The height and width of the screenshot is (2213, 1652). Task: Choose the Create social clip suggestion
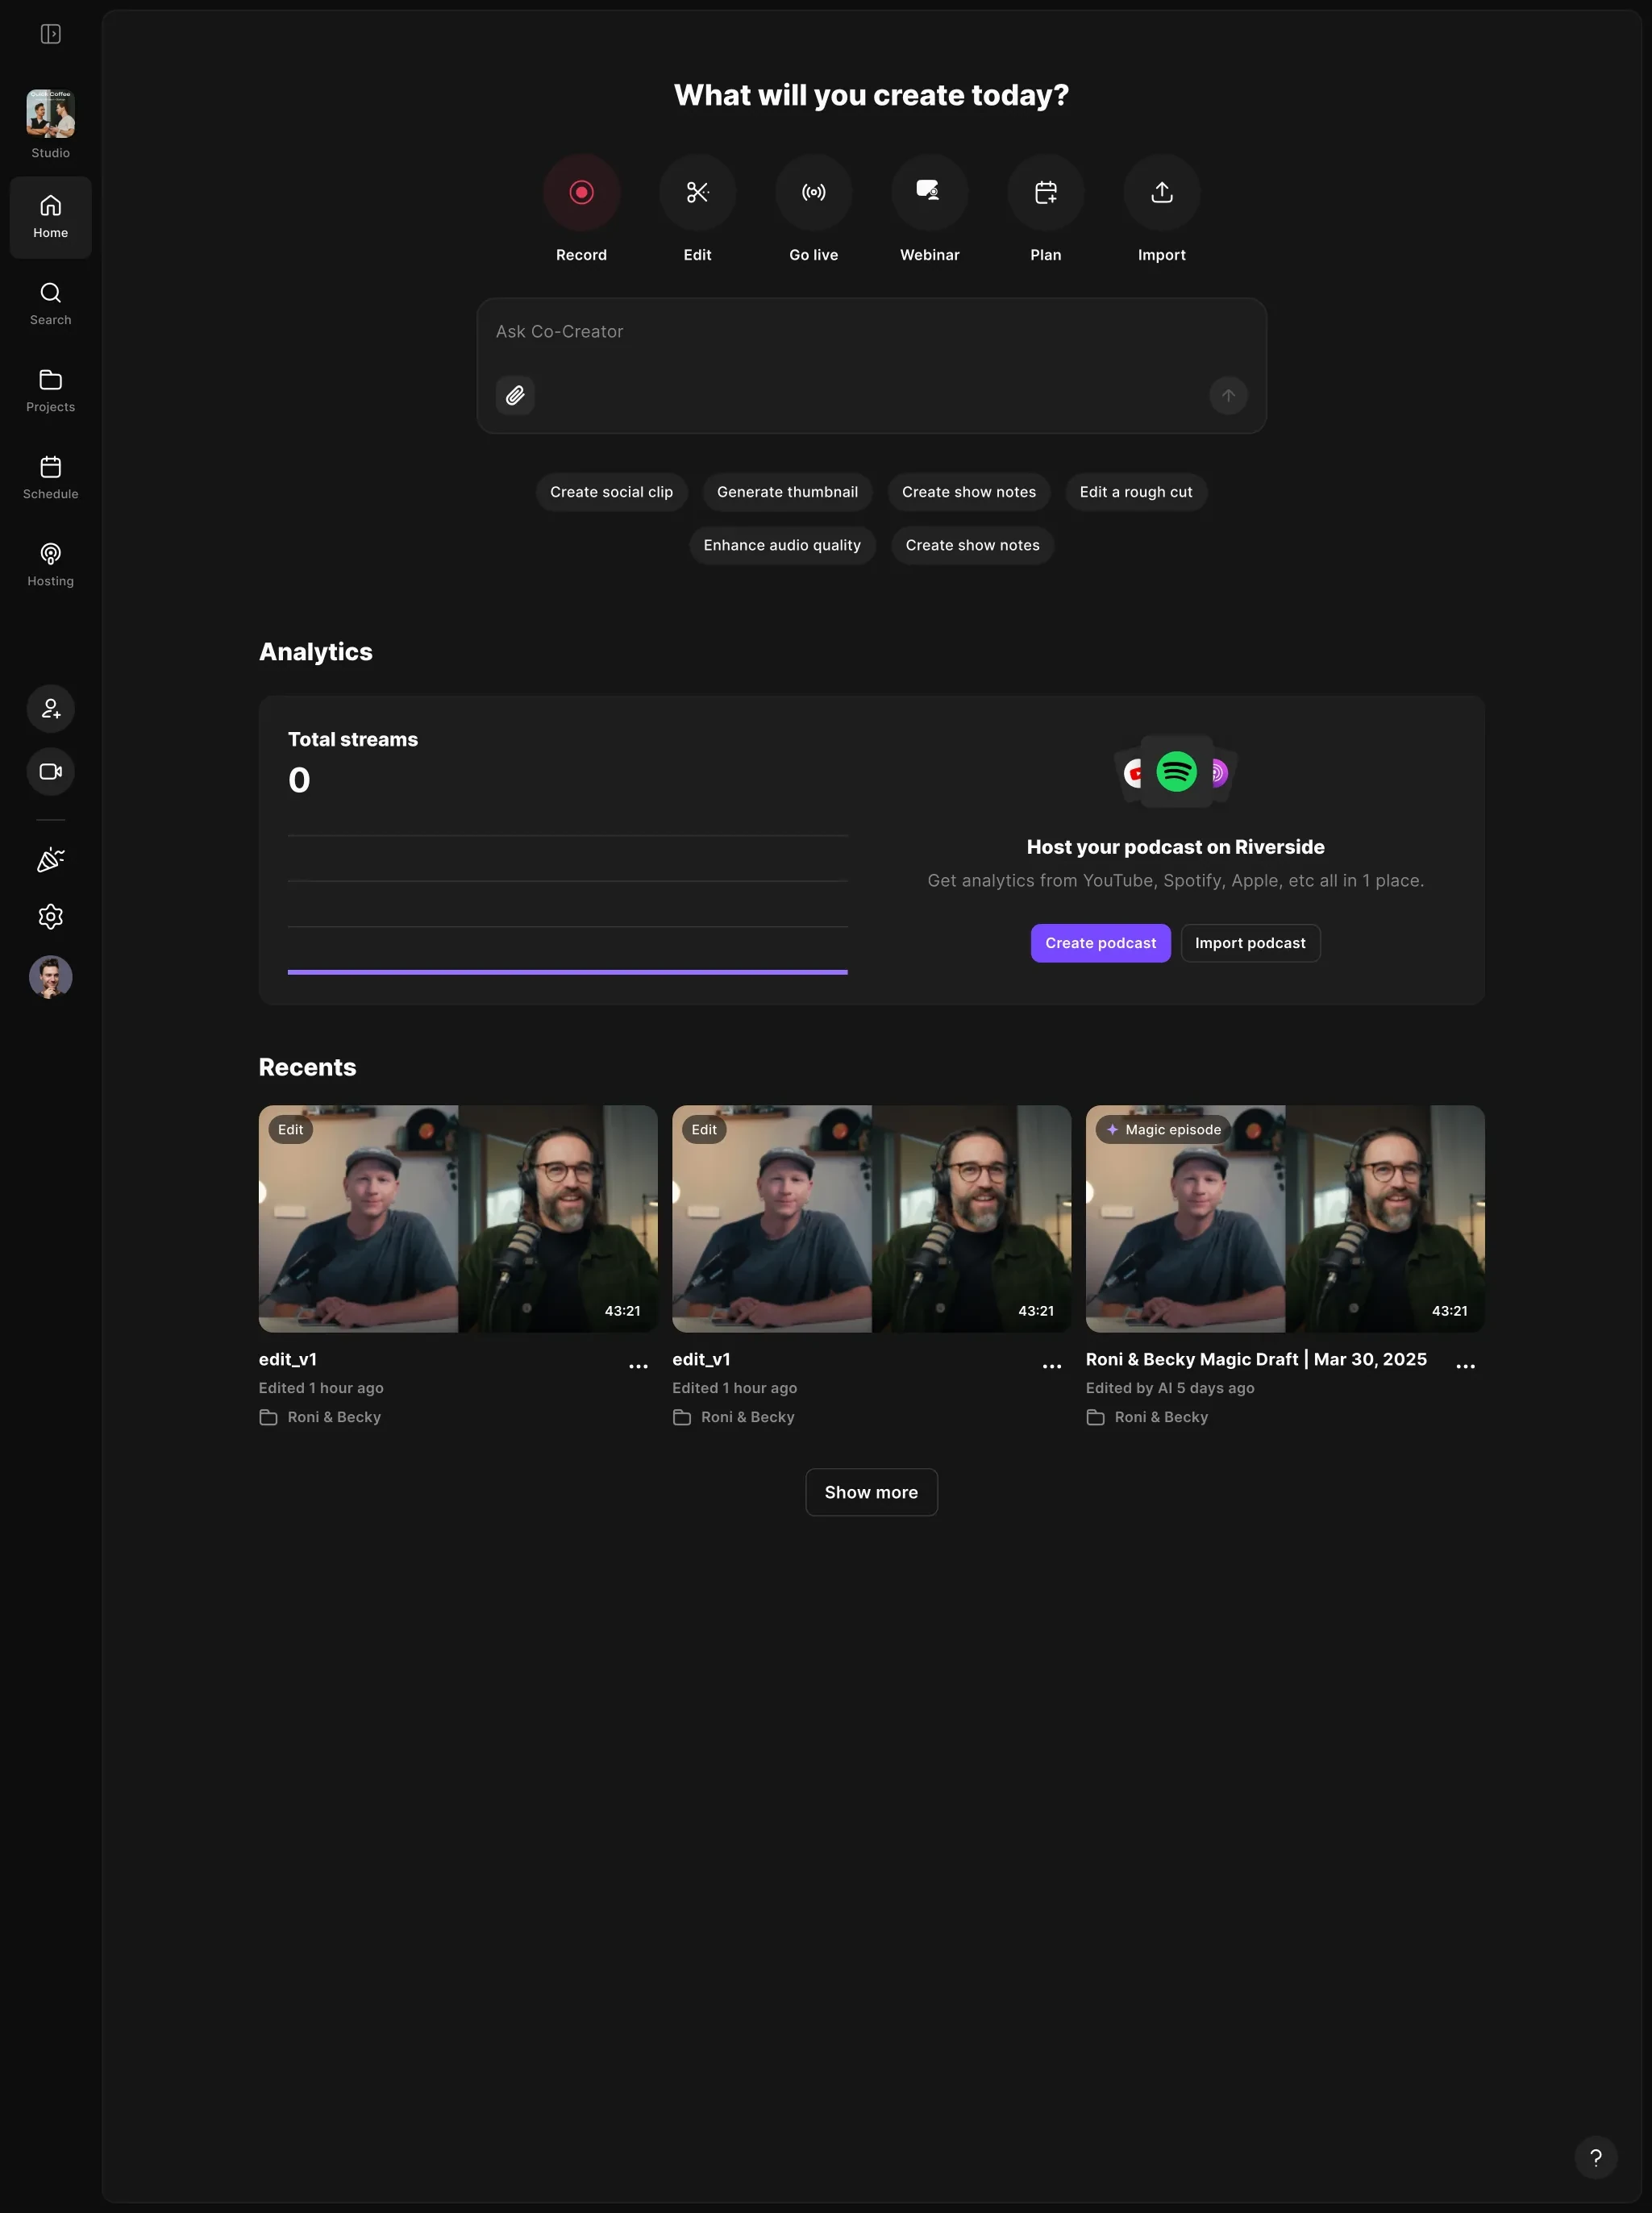click(x=611, y=492)
